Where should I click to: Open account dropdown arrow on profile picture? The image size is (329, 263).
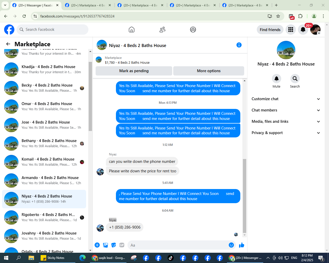coord(319,33)
